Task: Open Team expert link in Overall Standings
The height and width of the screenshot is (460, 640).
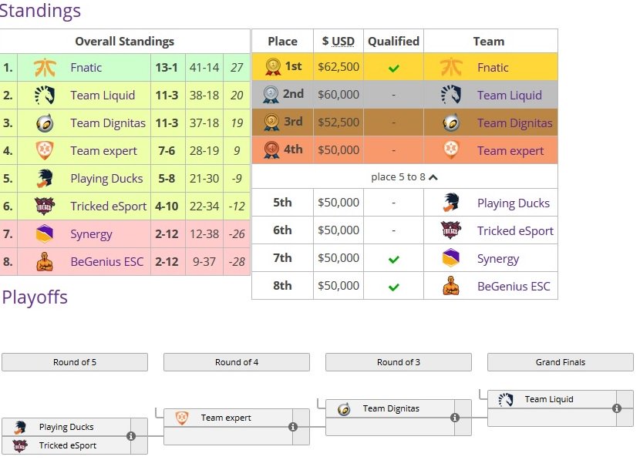Action: (103, 150)
